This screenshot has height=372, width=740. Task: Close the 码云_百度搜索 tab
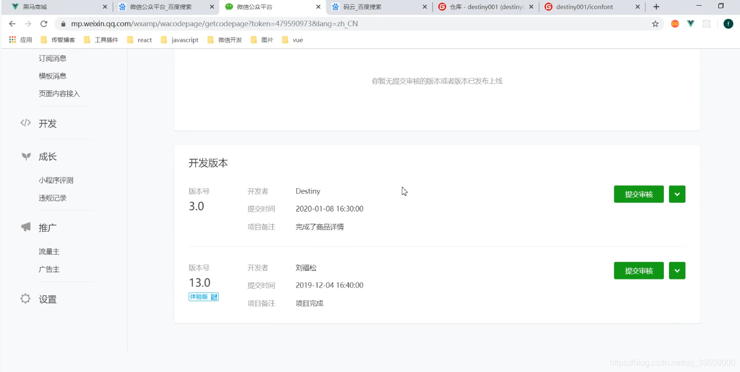coord(425,7)
